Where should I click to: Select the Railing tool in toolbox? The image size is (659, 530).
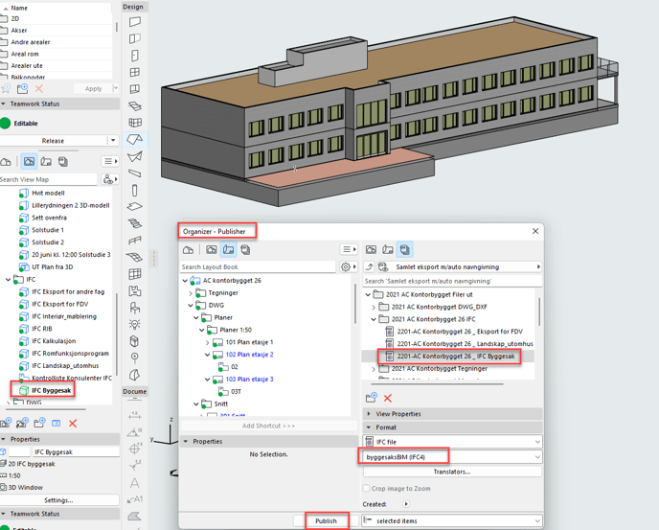point(135,241)
